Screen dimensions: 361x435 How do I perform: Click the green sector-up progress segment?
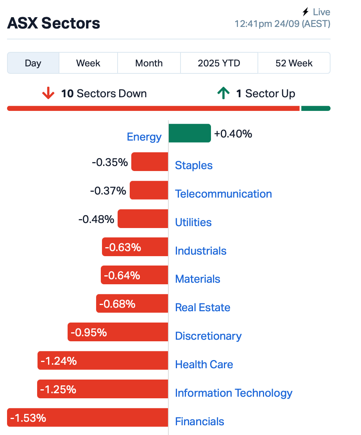[x=316, y=109]
